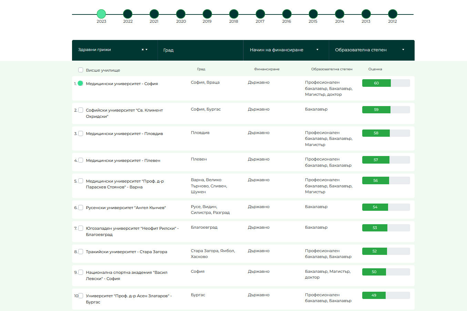Open Русенски университет Ангел Кънчев link

pos(126,208)
